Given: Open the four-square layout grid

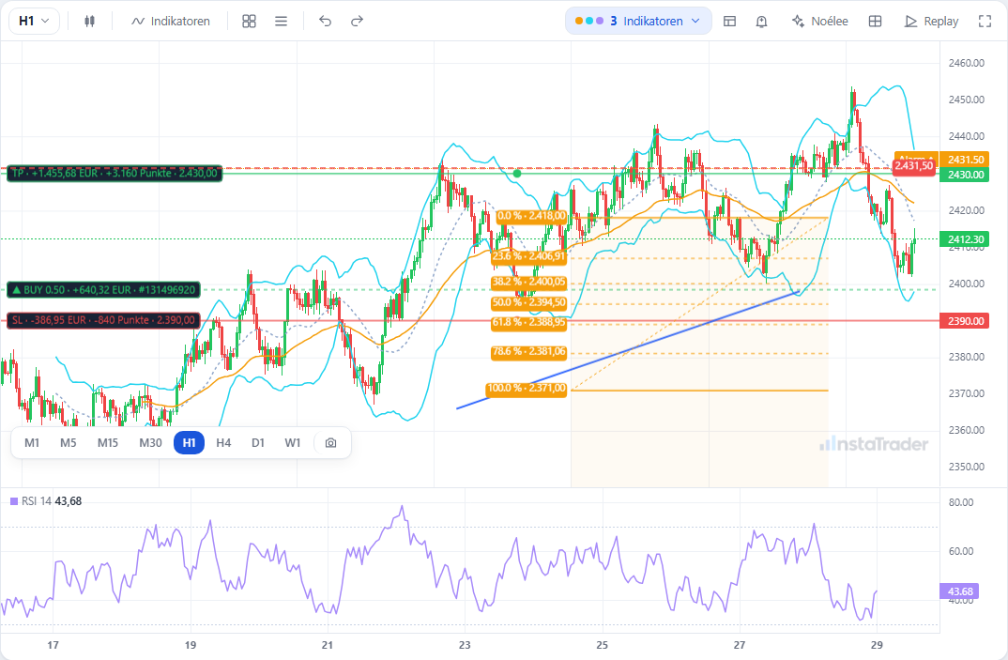Looking at the screenshot, I should (x=249, y=22).
